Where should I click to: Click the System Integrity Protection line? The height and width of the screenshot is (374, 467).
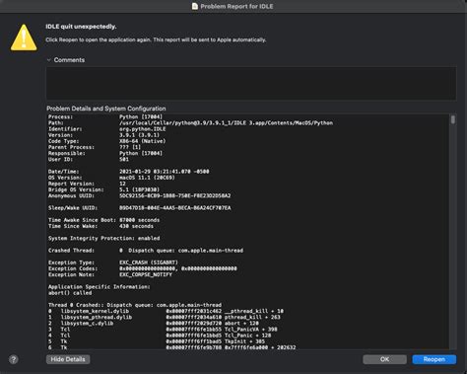pos(103,239)
